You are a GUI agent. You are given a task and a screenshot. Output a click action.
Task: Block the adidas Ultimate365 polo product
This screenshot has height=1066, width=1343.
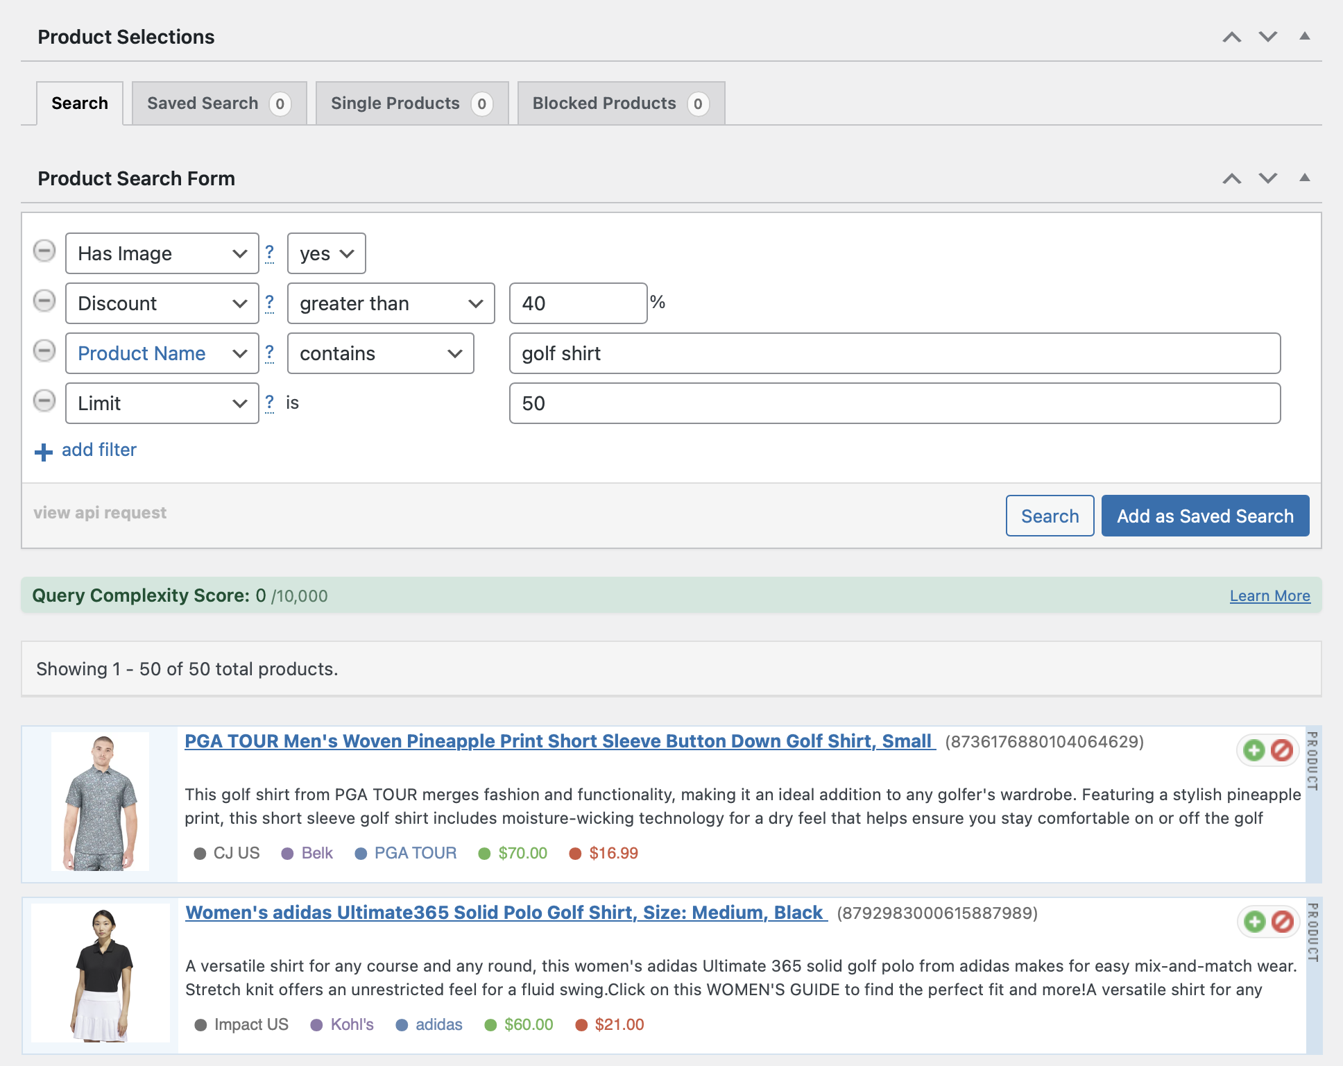(x=1282, y=922)
